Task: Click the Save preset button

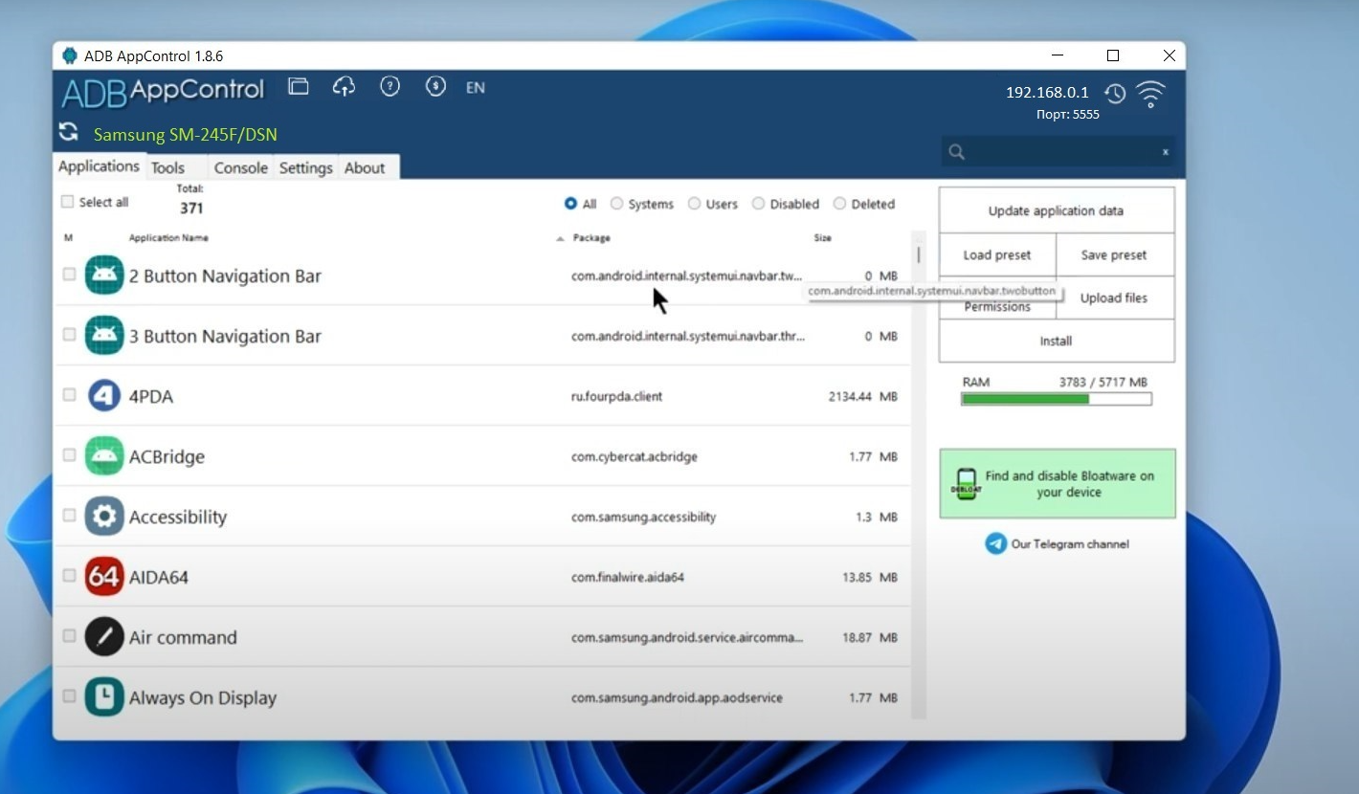Action: pyautogui.click(x=1114, y=255)
